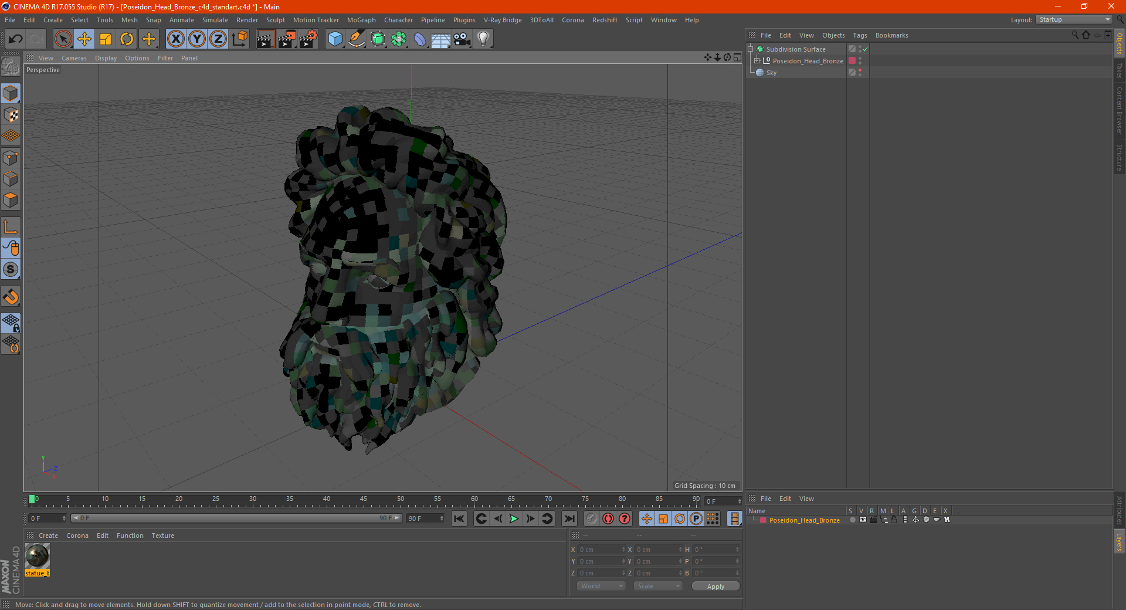Click the X position input field
1126x610 pixels.
(x=601, y=550)
